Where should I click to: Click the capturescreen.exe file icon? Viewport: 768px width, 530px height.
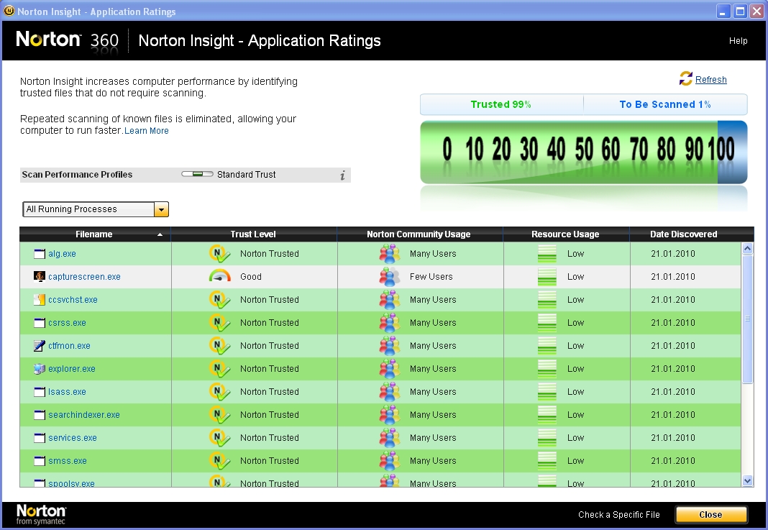coord(40,276)
